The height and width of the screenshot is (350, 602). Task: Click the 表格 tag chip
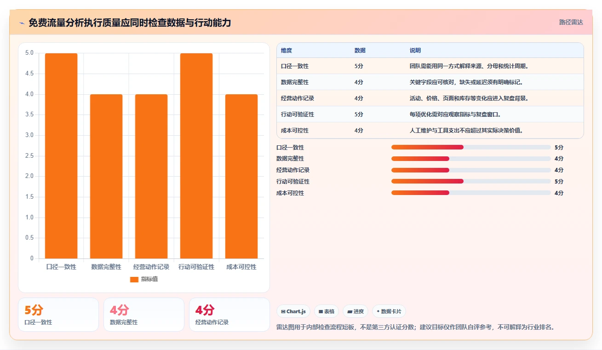point(327,311)
